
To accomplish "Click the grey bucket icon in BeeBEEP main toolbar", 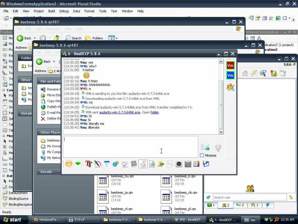I will point(283,73).
